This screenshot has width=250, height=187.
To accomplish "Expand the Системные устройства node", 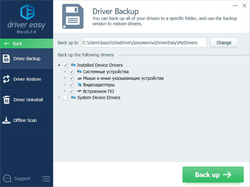I will [x=65, y=72].
